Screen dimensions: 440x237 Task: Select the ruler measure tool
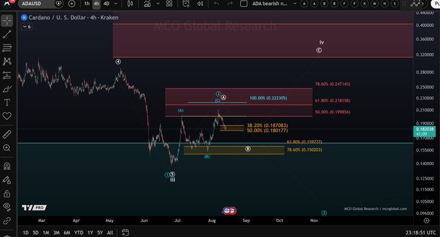point(7,134)
